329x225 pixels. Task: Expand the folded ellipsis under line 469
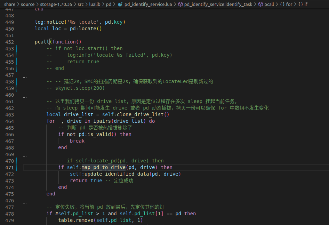click(x=25, y=157)
